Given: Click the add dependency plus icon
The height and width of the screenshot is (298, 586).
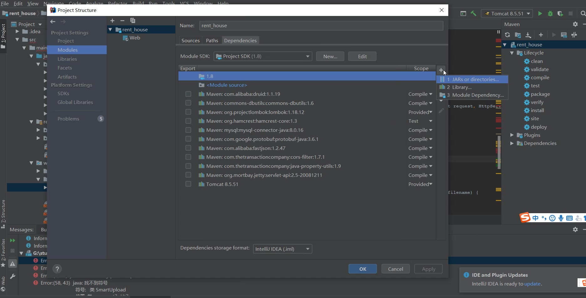Looking at the screenshot, I should pos(441,70).
